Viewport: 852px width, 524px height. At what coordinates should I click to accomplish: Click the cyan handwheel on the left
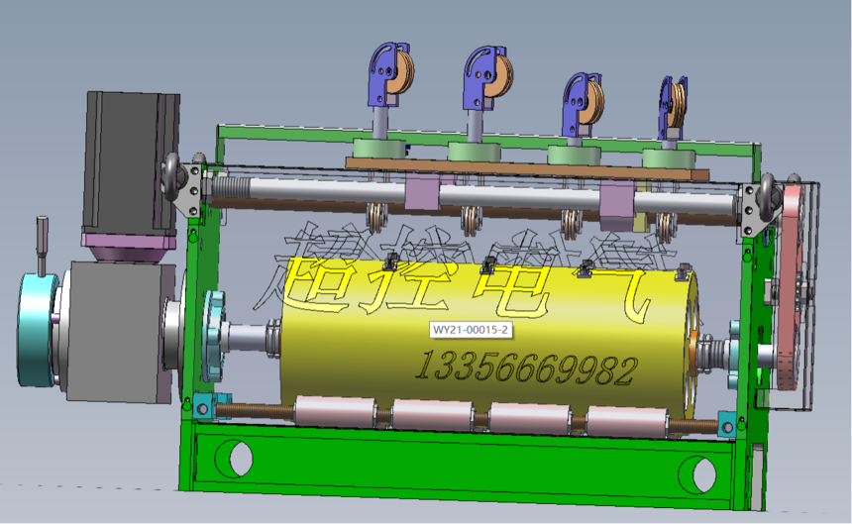click(x=40, y=332)
